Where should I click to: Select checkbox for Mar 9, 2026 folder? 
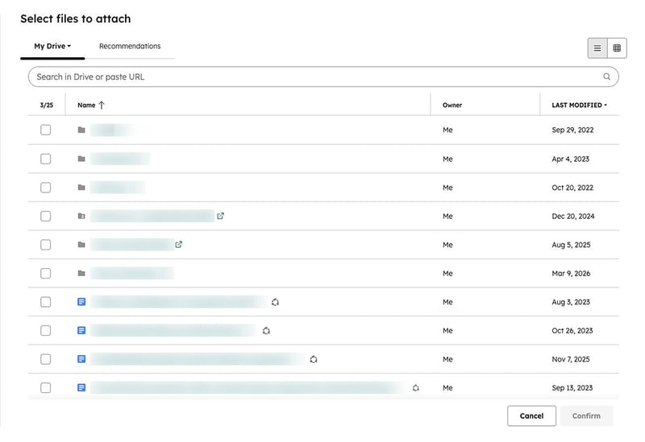tap(46, 273)
